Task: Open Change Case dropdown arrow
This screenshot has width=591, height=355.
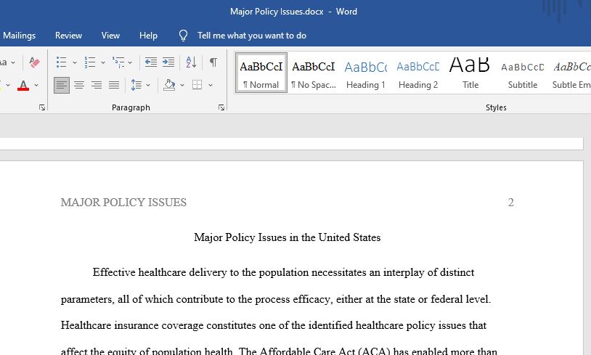Action: point(13,62)
